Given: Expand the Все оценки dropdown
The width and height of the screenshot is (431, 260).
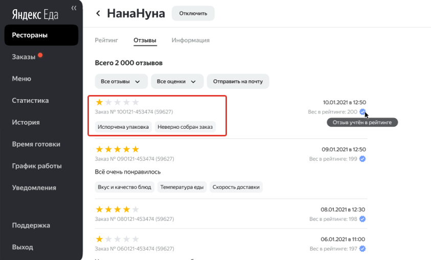Looking at the screenshot, I should 177,81.
